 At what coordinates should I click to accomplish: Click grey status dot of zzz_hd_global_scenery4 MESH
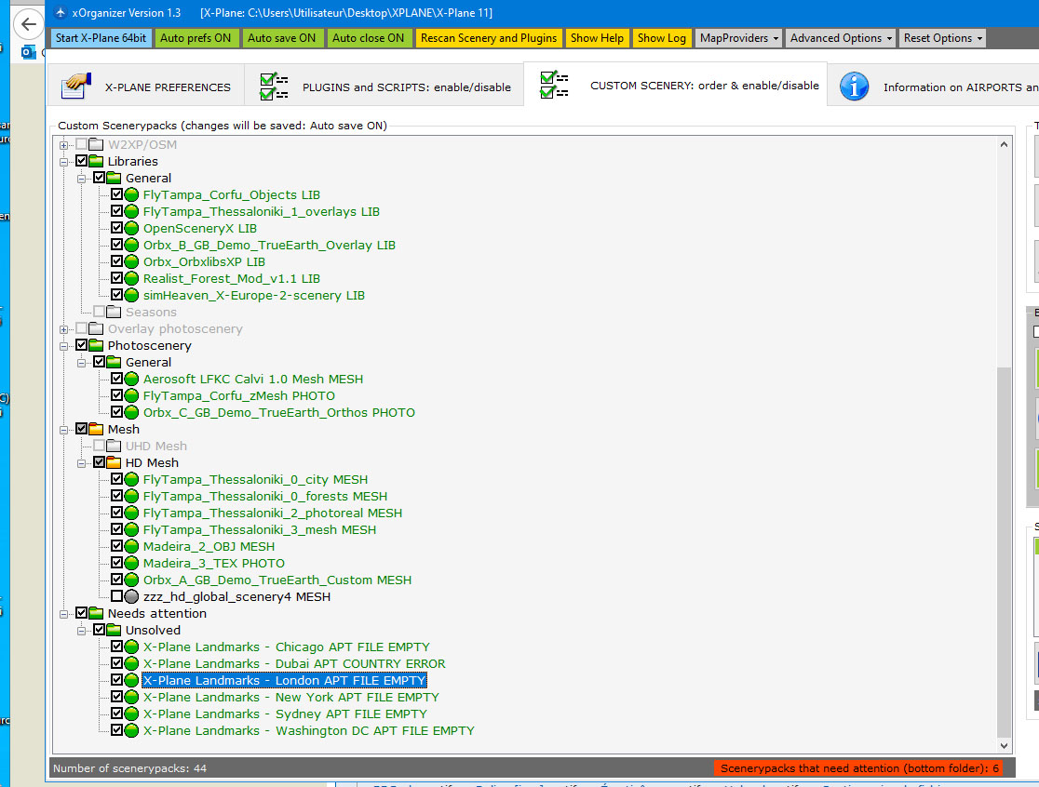pyautogui.click(x=132, y=596)
